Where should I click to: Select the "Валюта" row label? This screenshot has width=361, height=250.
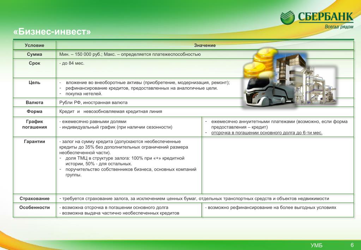35,102
